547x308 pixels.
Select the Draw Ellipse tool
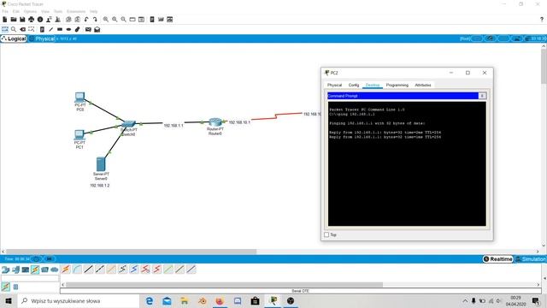click(68, 29)
